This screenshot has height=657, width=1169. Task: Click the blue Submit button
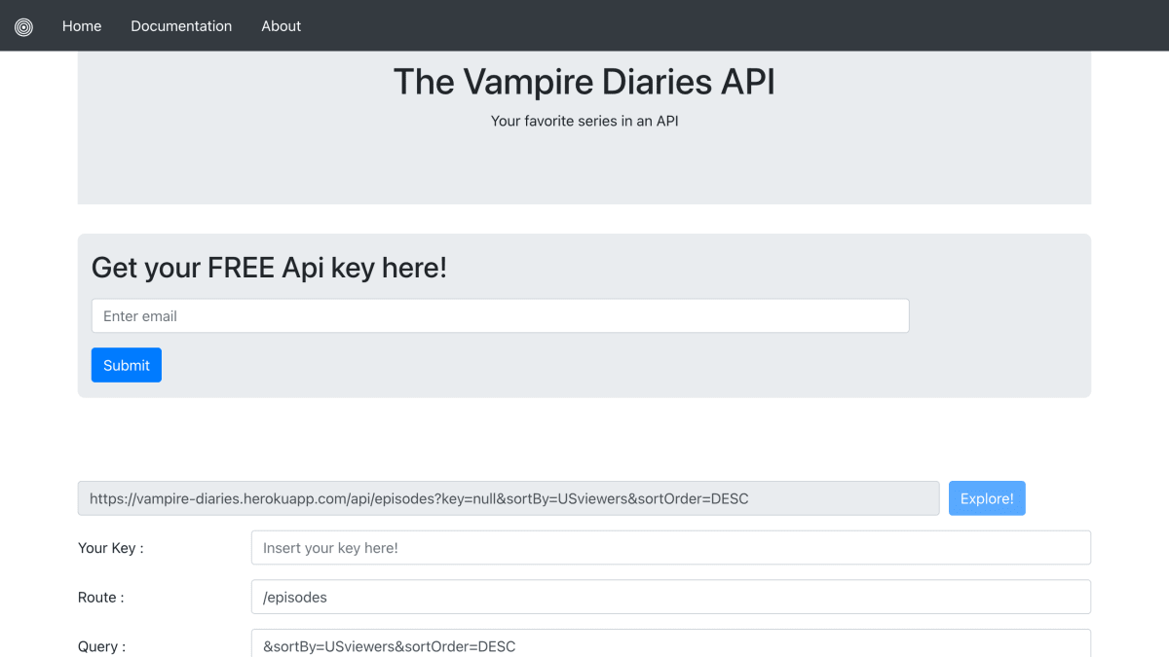127,365
